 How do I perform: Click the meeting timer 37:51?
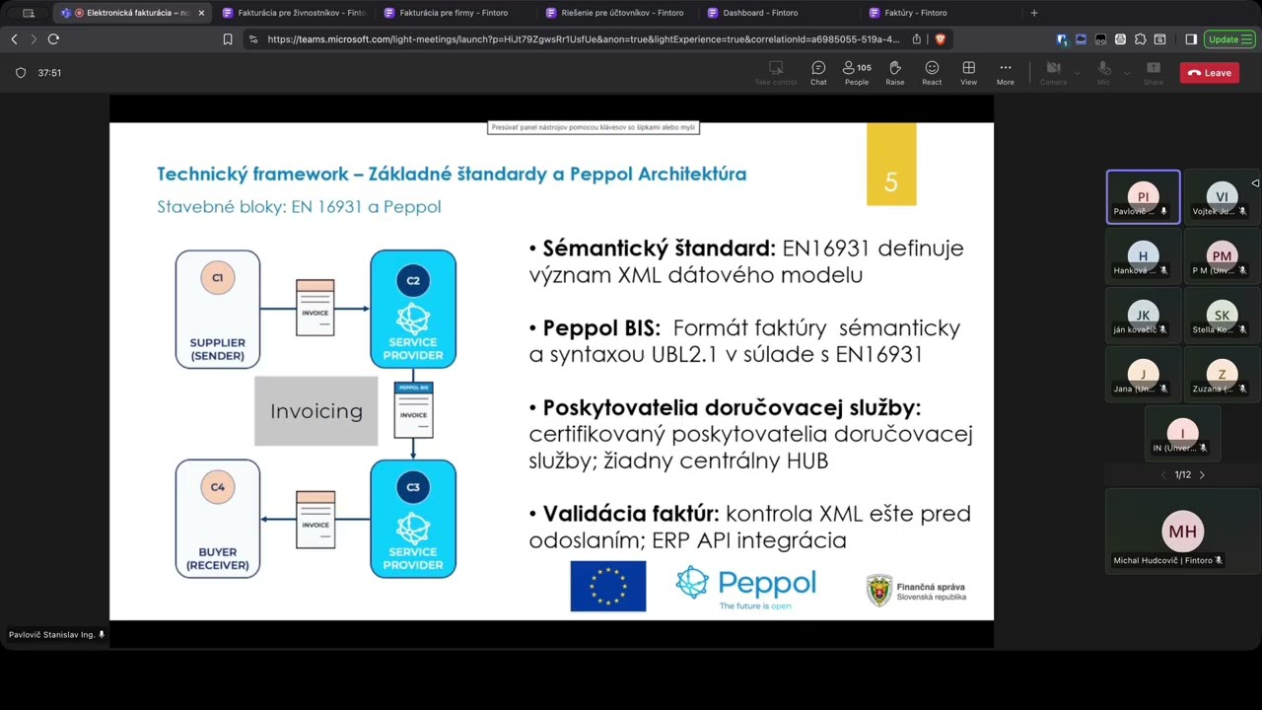(49, 73)
